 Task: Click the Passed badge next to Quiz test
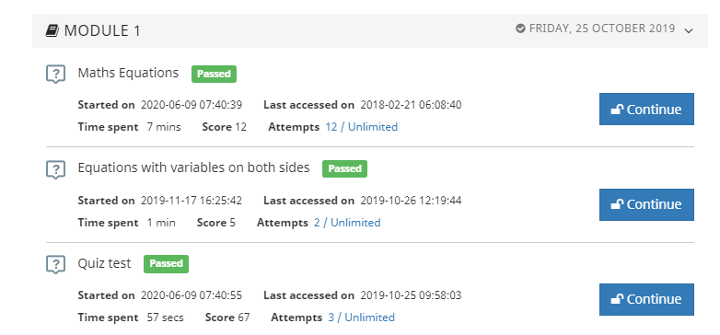tap(167, 264)
